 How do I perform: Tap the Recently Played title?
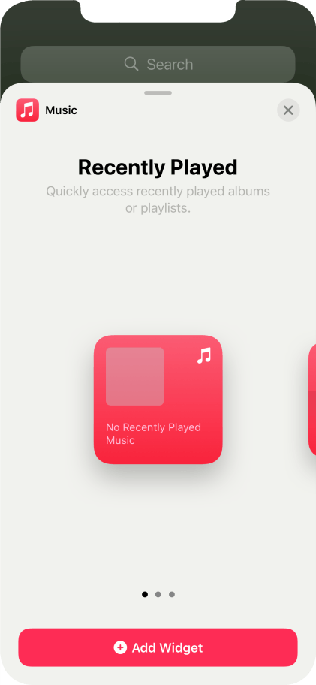coord(158,167)
